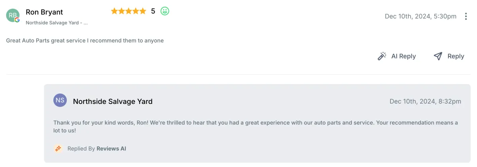Click the NS business avatar
The image size is (477, 167).
[60, 100]
